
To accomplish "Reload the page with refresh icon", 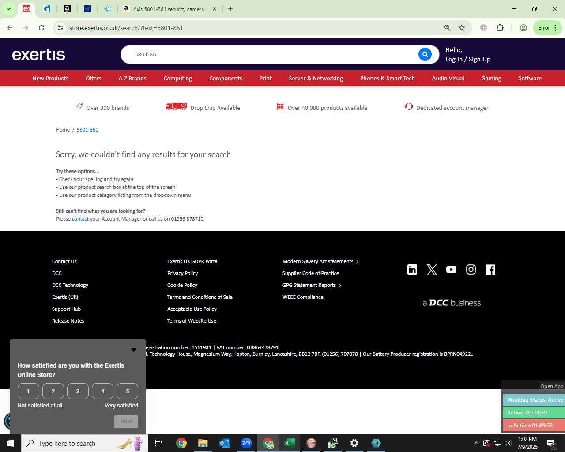I will pyautogui.click(x=41, y=28).
